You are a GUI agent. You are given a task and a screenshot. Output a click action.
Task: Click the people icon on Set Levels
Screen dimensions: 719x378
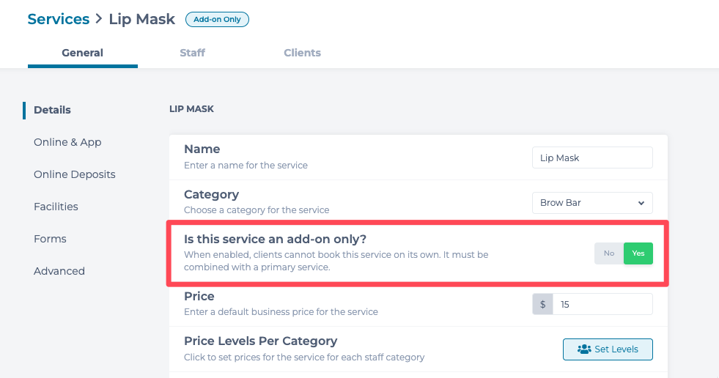click(584, 349)
